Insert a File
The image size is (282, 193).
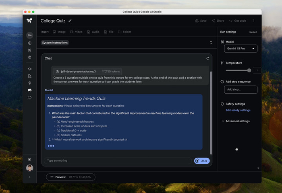pyautogui.click(x=109, y=32)
